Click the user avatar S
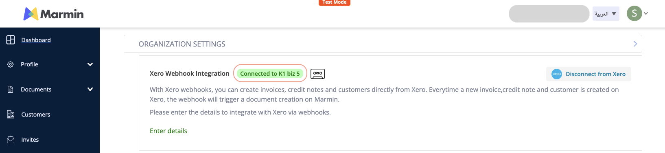This screenshot has width=665, height=153. pyautogui.click(x=634, y=13)
